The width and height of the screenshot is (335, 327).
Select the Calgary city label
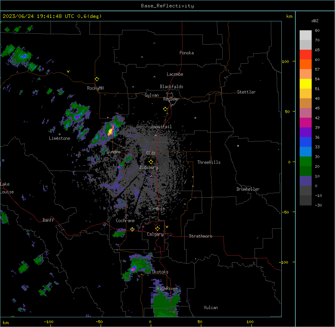tap(155, 234)
